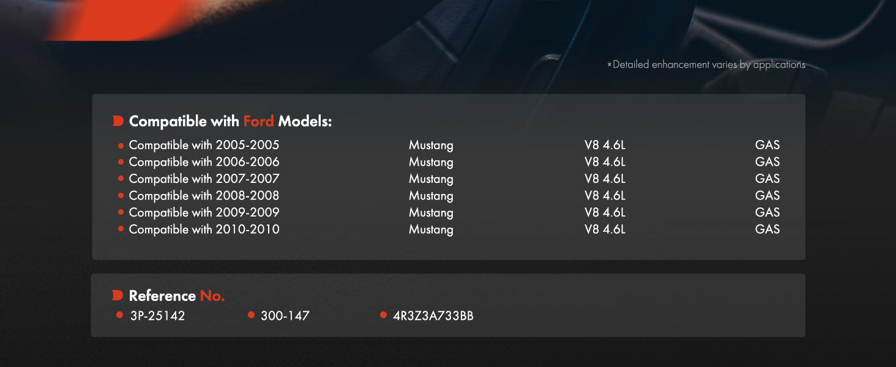Image resolution: width=896 pixels, height=367 pixels.
Task: Click GAS in the 2008-2008 row
Action: point(767,196)
